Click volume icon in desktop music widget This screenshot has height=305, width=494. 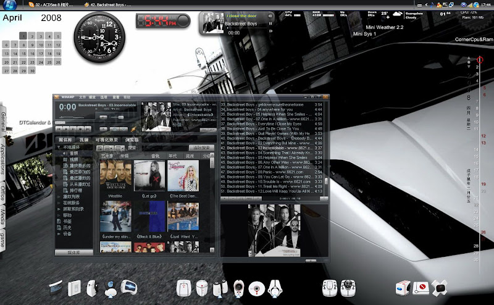[x=270, y=16]
